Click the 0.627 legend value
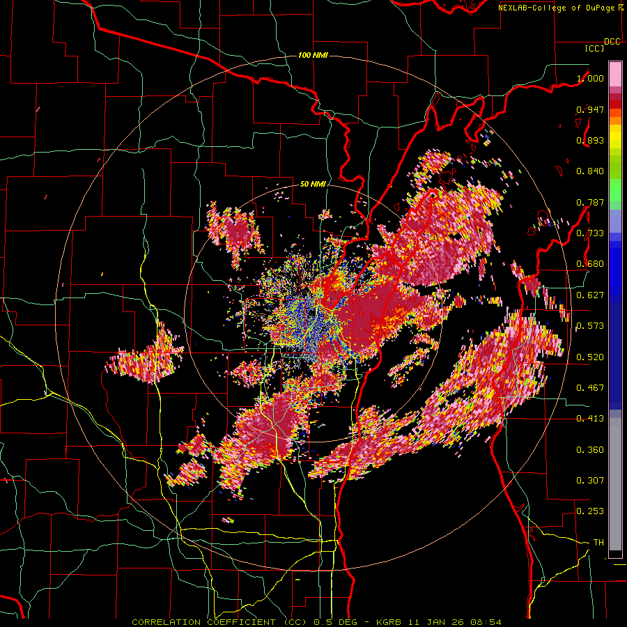Image resolution: width=627 pixels, height=627 pixels. (590, 295)
